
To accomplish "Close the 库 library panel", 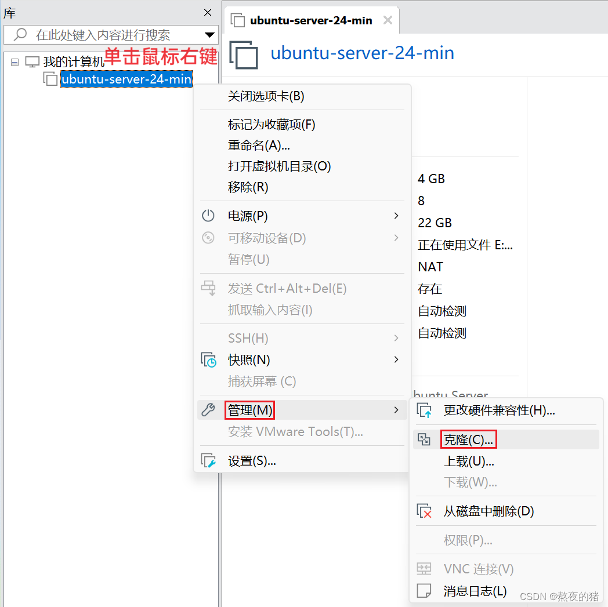I will pos(208,13).
